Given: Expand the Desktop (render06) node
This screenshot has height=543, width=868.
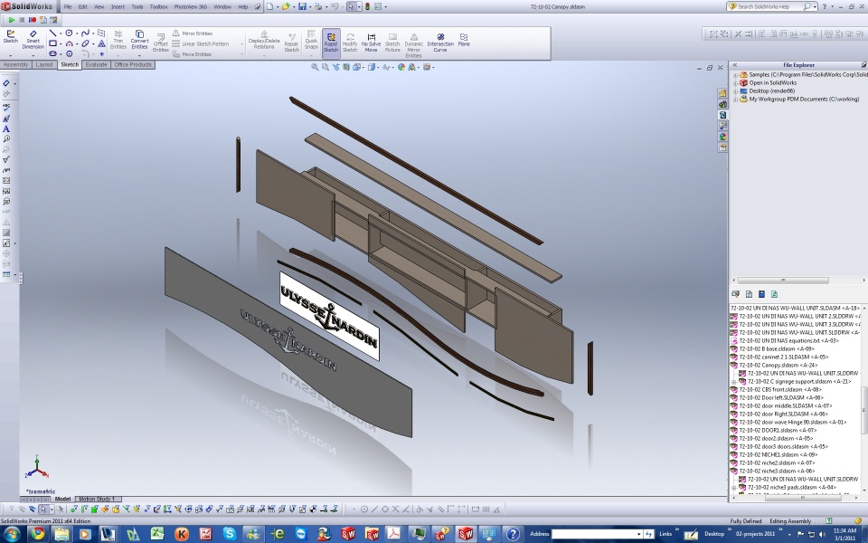Looking at the screenshot, I should click(735, 91).
